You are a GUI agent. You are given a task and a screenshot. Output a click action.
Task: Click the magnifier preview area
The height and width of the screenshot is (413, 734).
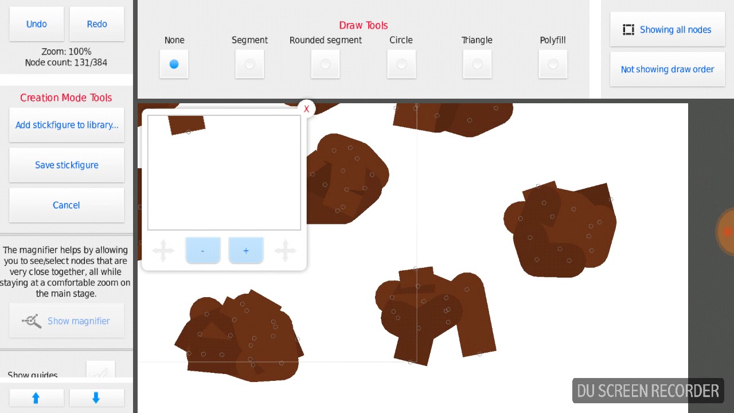(224, 173)
